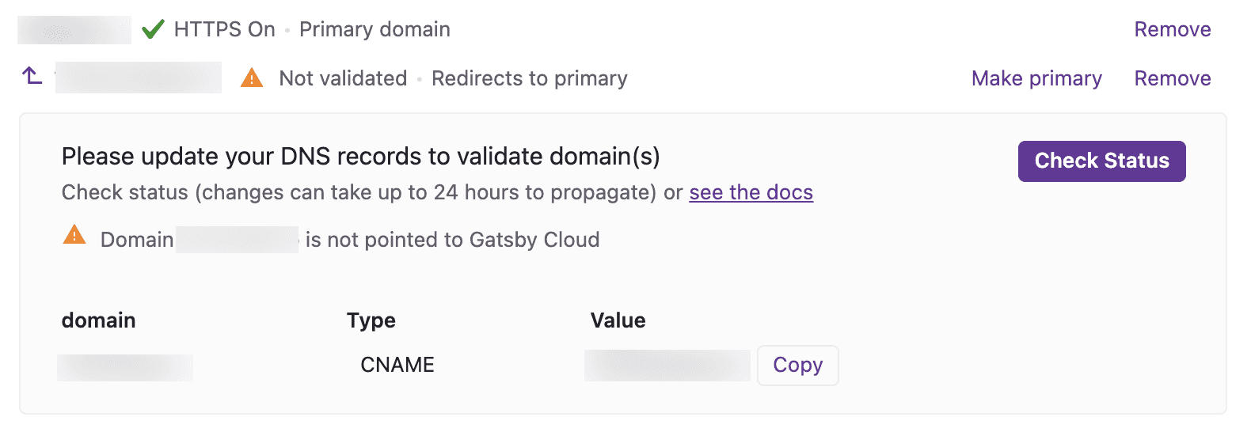Click the Redirects to primary label

529,78
